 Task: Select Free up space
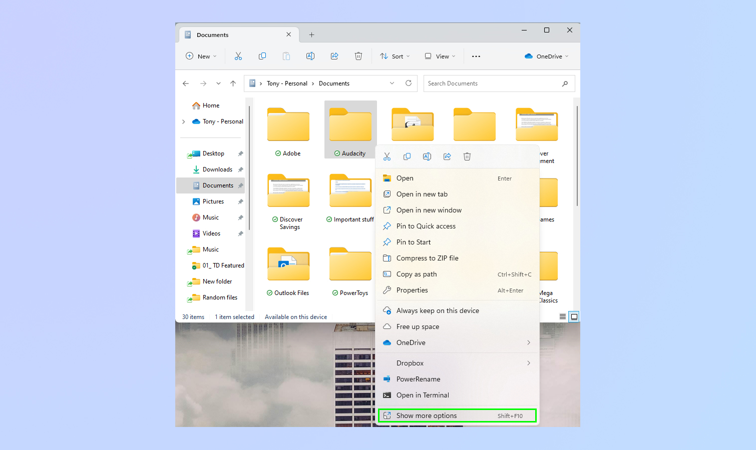pyautogui.click(x=458, y=326)
